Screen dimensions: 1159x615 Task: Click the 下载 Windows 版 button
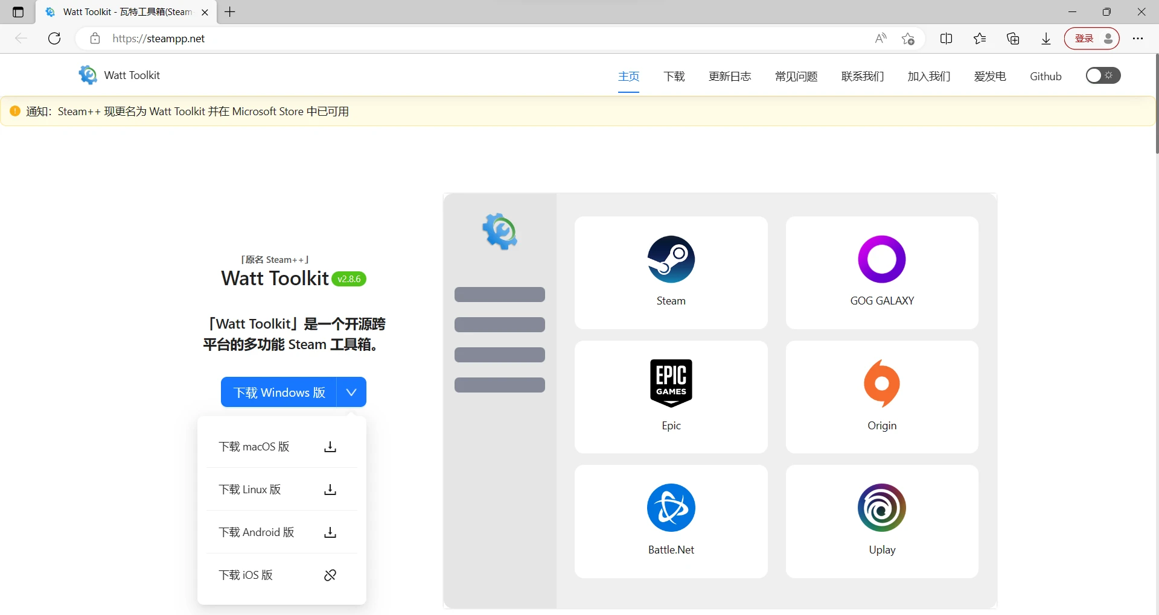pyautogui.click(x=279, y=392)
